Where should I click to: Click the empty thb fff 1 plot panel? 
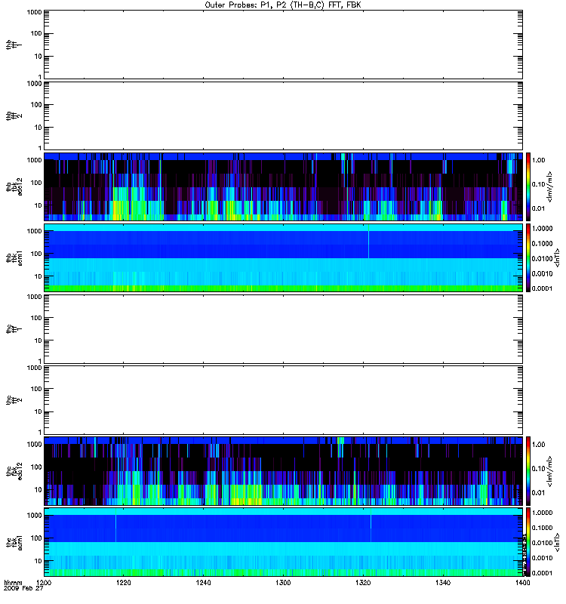284,45
